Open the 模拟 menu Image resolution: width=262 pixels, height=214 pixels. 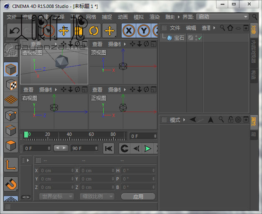(139, 17)
